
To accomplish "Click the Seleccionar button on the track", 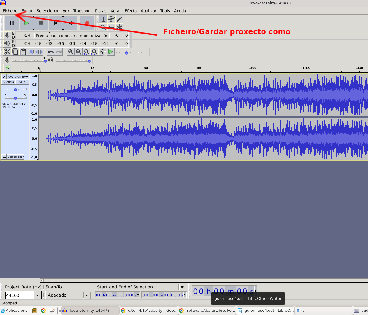I will tap(15, 157).
